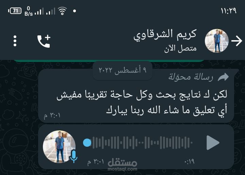245x175 pixels.
Task: Play the voice message
Action: 213,143
